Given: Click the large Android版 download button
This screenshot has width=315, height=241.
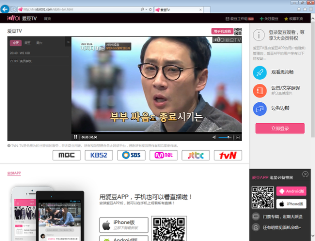Looking at the screenshot, I should pyautogui.click(x=124, y=239).
